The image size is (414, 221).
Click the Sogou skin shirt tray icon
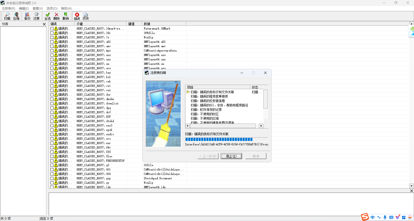pyautogui.click(x=397, y=217)
